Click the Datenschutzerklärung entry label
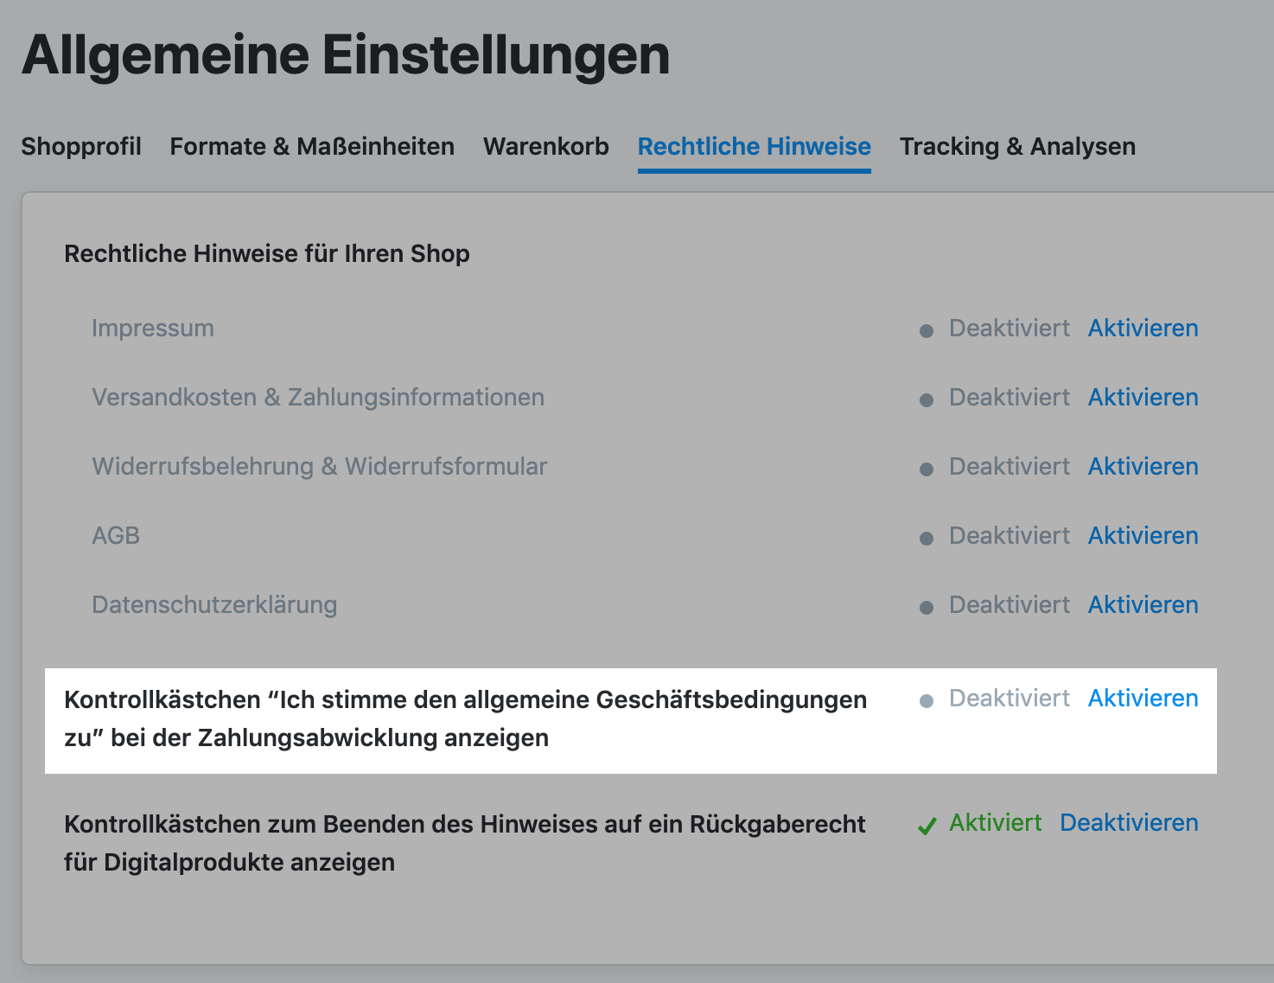 214,605
